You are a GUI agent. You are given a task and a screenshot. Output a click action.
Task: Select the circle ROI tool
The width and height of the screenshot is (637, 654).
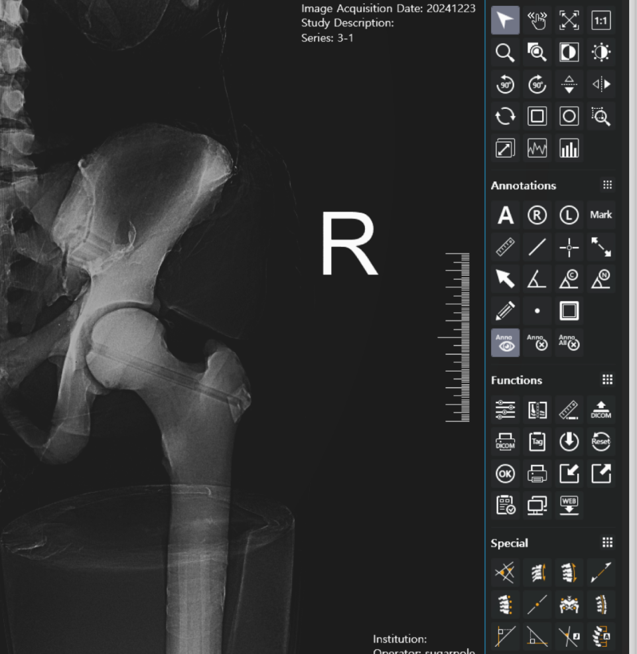[569, 116]
